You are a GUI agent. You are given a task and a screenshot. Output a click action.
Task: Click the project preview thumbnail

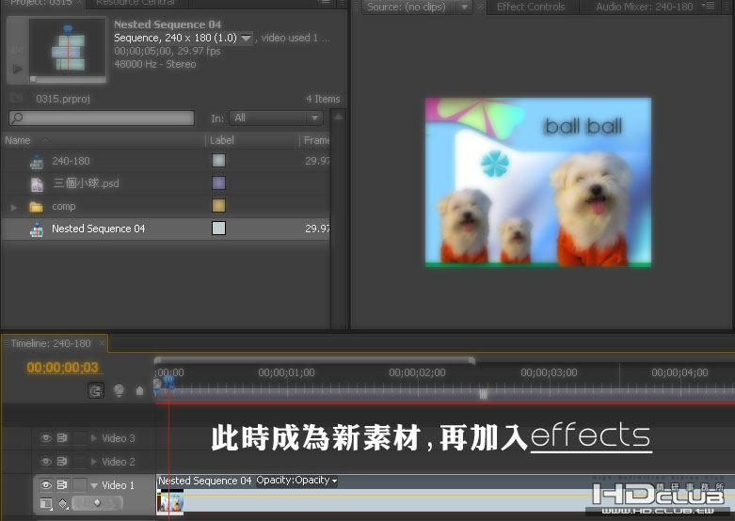68,48
